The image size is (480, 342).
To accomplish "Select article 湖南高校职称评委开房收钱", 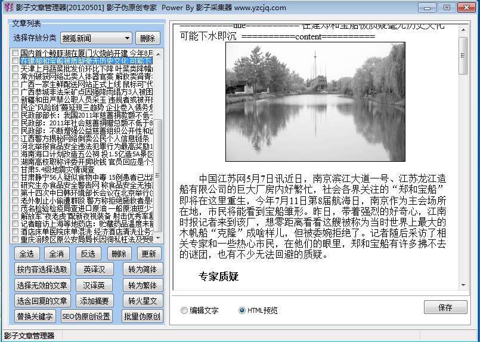I will (x=86, y=162).
